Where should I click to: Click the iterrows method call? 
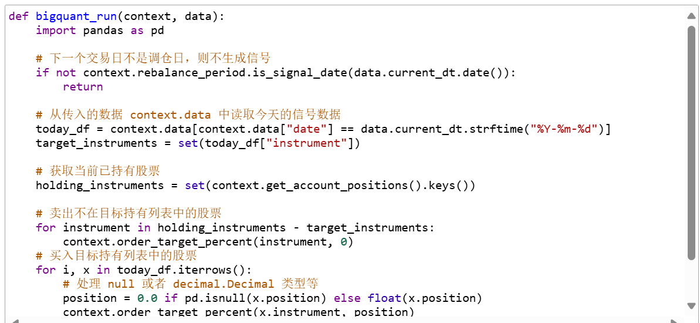(211, 270)
